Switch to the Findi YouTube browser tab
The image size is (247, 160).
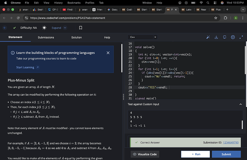pos(68,10)
